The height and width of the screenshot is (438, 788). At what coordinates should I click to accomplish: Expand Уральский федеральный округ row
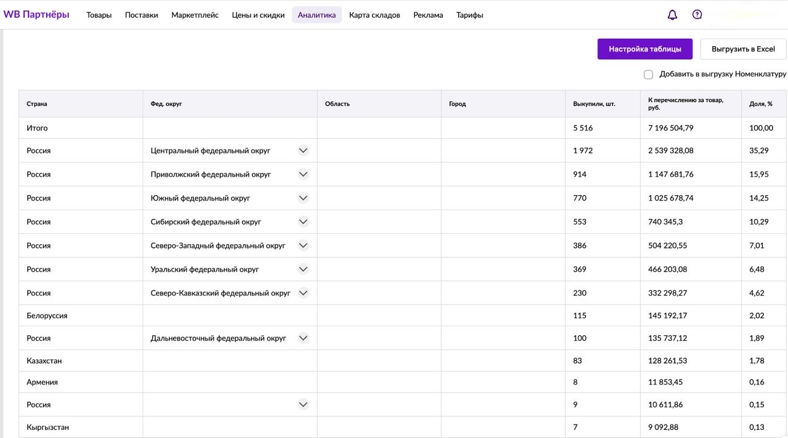[303, 269]
